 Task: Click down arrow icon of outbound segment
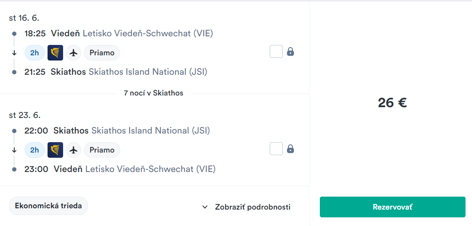click(x=14, y=53)
